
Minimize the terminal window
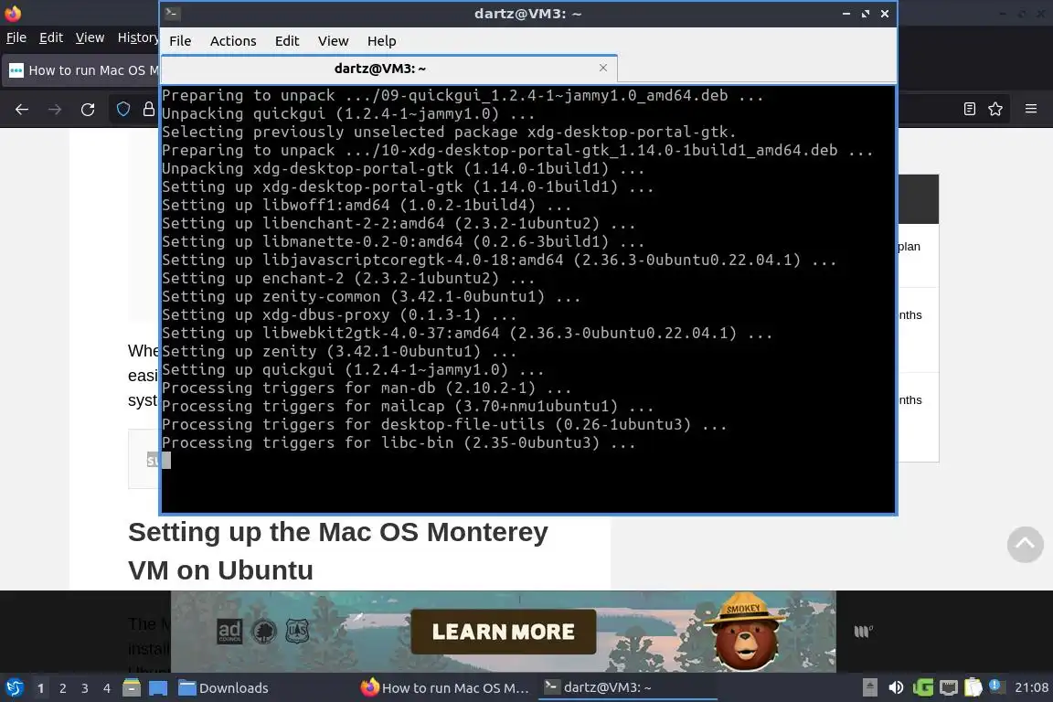point(846,14)
